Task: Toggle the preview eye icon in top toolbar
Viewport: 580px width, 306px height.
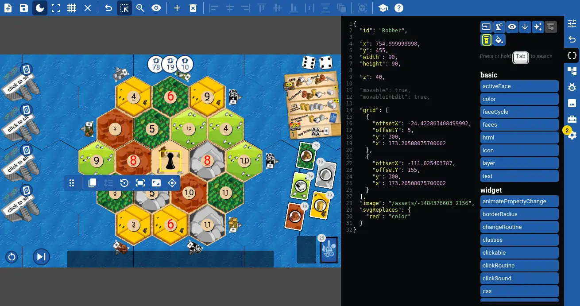Action: pos(156,8)
